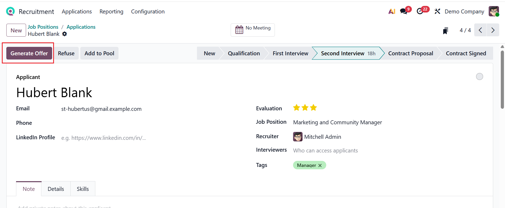Screen dimensions: 505x208
Task: Set evaluation to one star
Action: tap(296, 108)
